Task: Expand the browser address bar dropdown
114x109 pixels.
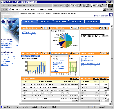Action: coord(104,9)
